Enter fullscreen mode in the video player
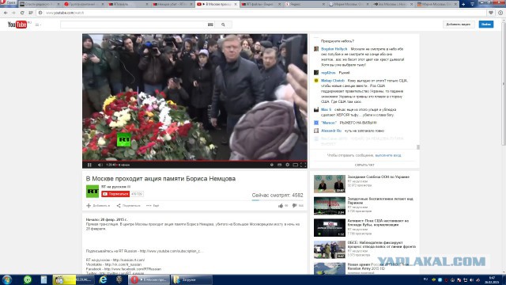506x285 pixels. [x=303, y=165]
